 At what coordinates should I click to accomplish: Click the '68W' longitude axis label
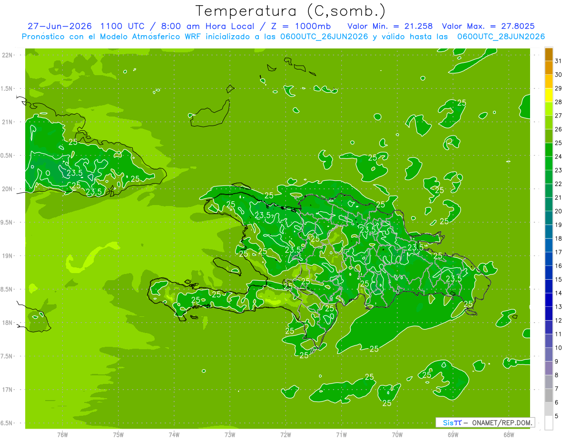tap(509, 434)
